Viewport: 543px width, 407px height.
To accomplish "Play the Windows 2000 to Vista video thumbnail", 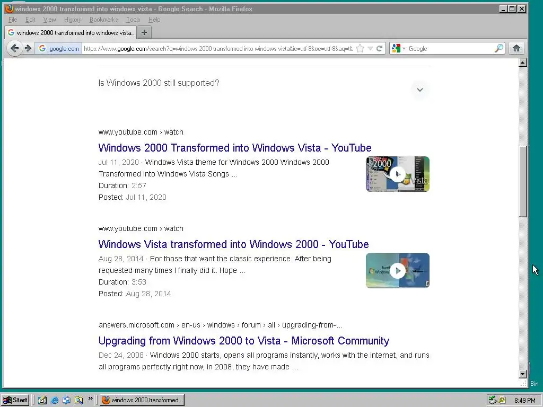I will point(398,174).
